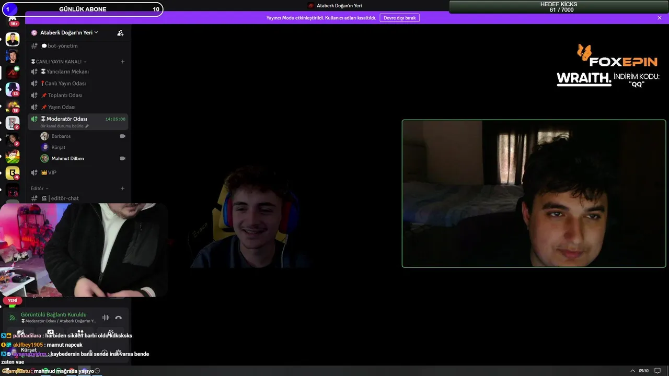This screenshot has height=376, width=669.
Task: Open Windows notification center icon
Action: (x=658, y=371)
